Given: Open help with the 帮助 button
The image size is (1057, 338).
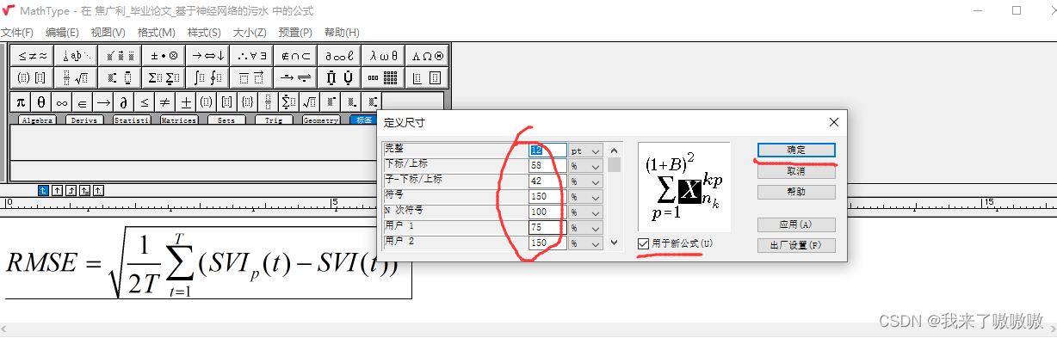Looking at the screenshot, I should click(x=796, y=192).
